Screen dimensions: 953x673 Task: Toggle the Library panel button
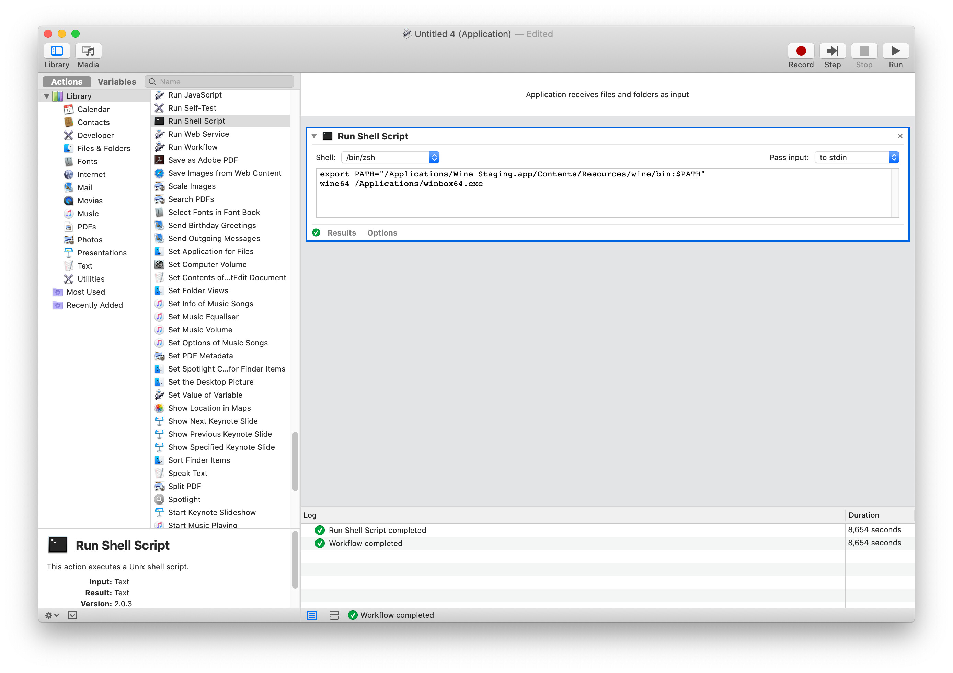(x=56, y=51)
